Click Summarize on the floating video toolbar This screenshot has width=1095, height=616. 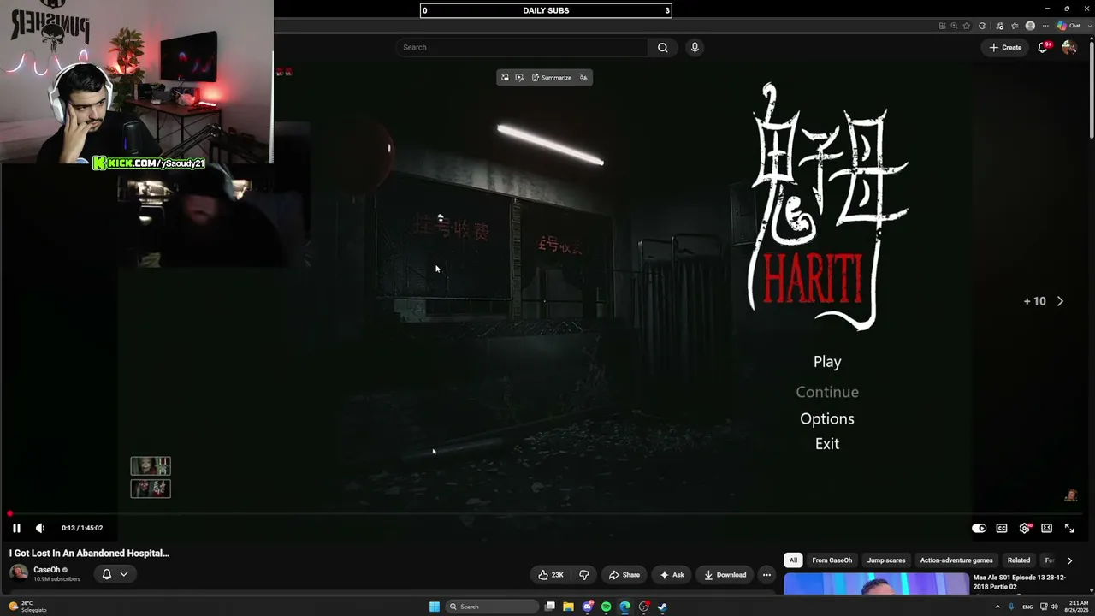click(551, 78)
